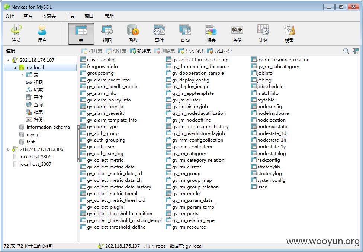Image resolution: width=363 pixels, height=252 pixels.
Task: Open the 视图 (View) toolbar icon
Action: (x=107, y=33)
